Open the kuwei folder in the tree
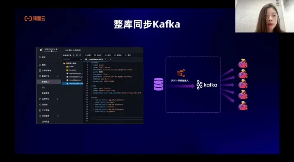The width and height of the screenshot is (294, 162). pyautogui.click(x=71, y=66)
